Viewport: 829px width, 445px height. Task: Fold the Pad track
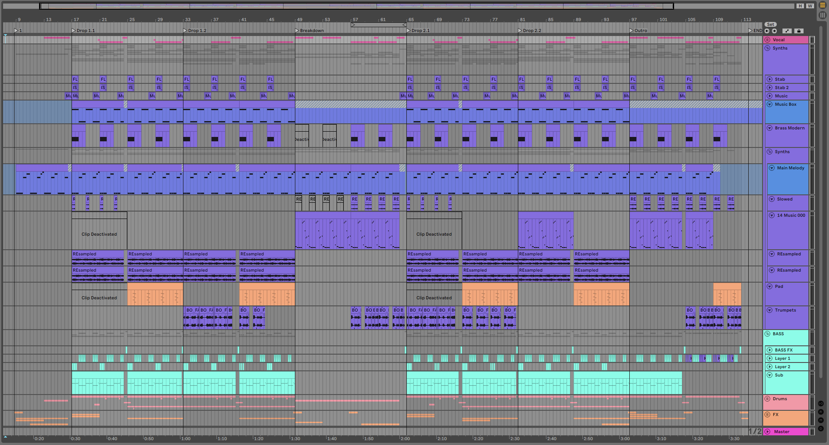pyautogui.click(x=769, y=287)
